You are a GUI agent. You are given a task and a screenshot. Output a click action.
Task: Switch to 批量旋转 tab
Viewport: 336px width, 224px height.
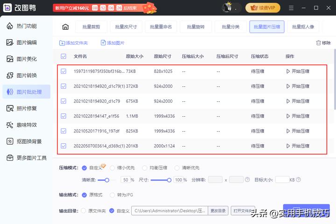tap(196, 27)
